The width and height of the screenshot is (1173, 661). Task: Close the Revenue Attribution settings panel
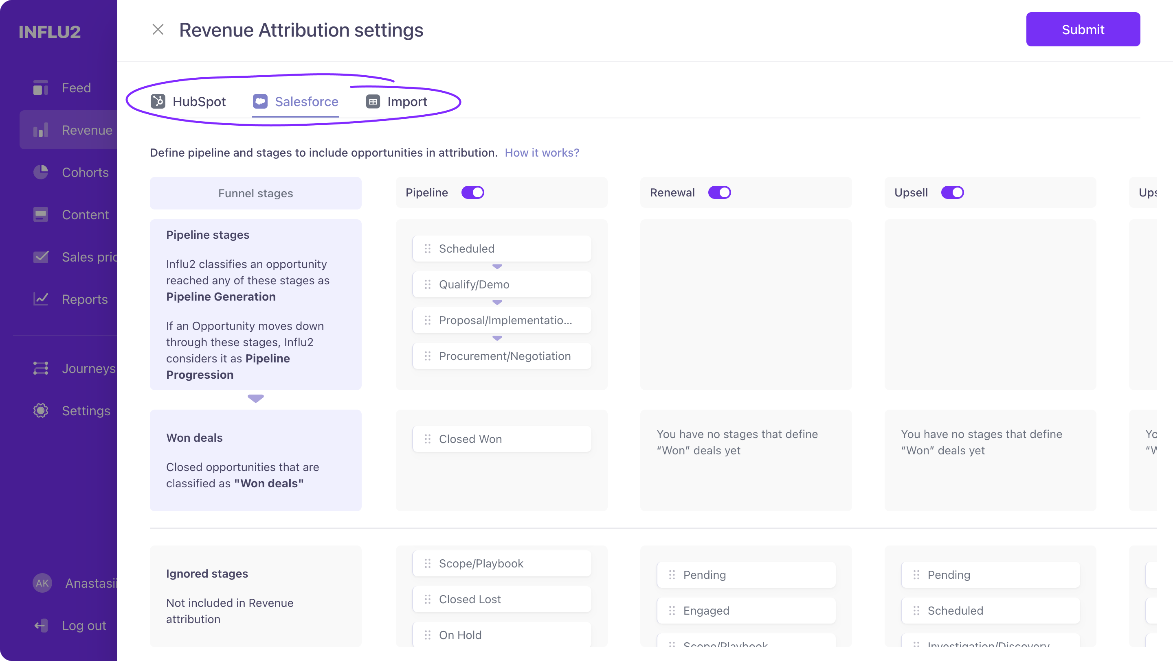pyautogui.click(x=158, y=30)
